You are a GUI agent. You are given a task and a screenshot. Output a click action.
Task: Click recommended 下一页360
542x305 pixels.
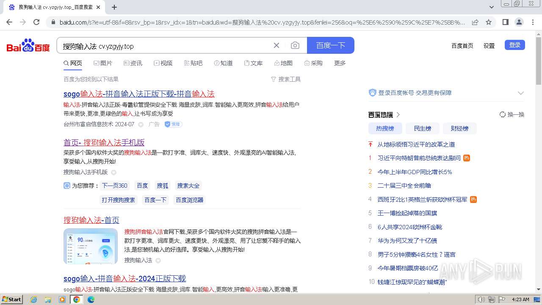tap(114, 186)
